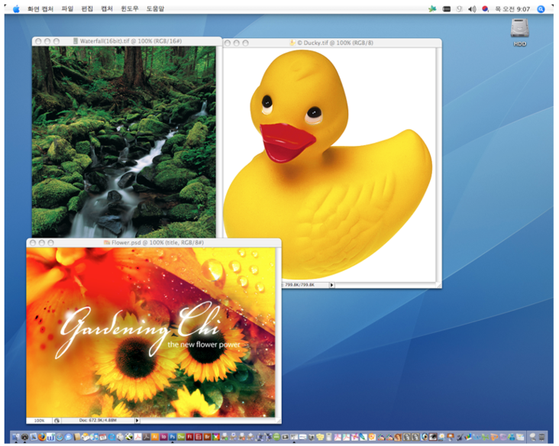Click the 윈도우 menu
The width and height of the screenshot is (559, 446).
[130, 8]
